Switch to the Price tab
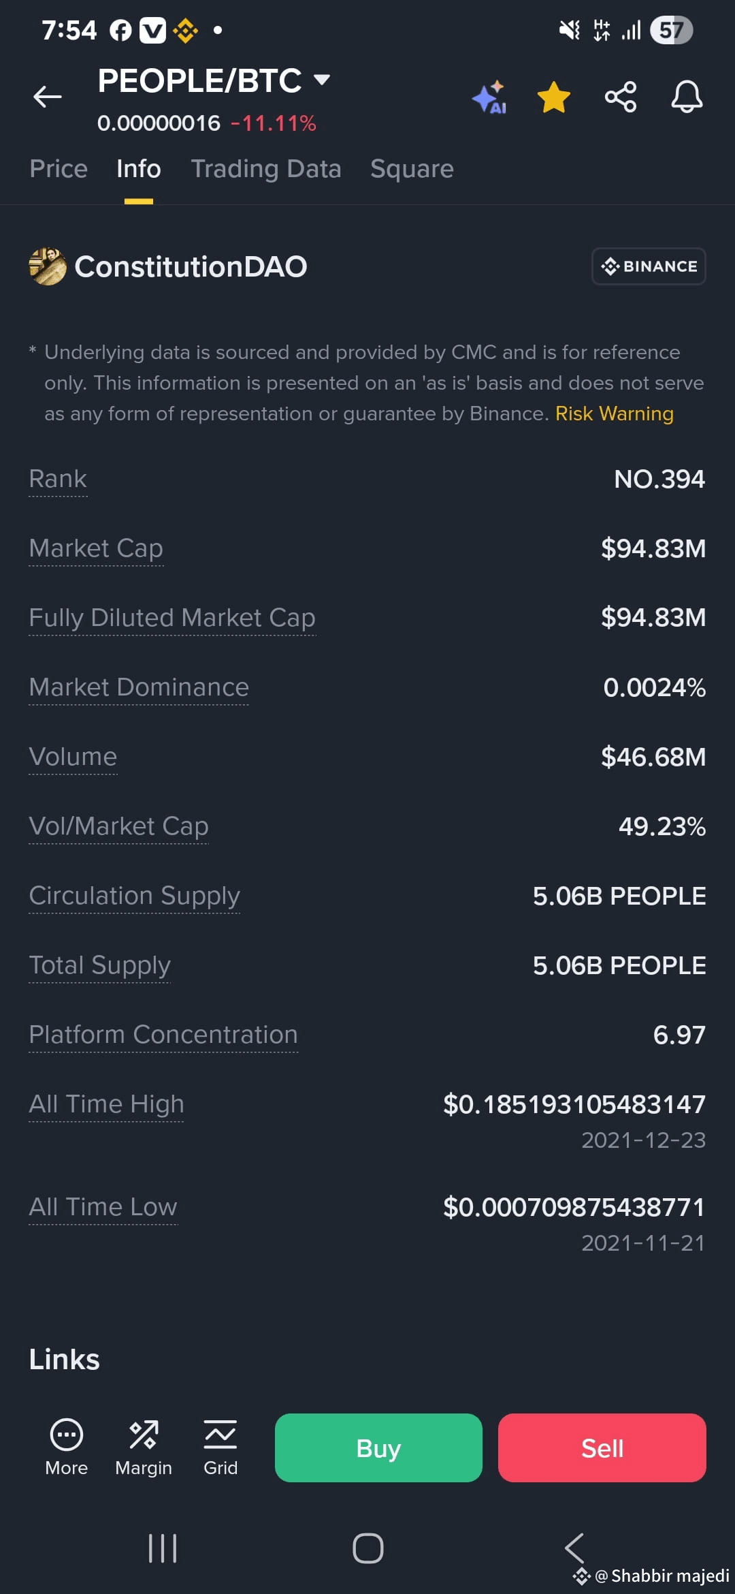The height and width of the screenshot is (1594, 735). coord(59,169)
